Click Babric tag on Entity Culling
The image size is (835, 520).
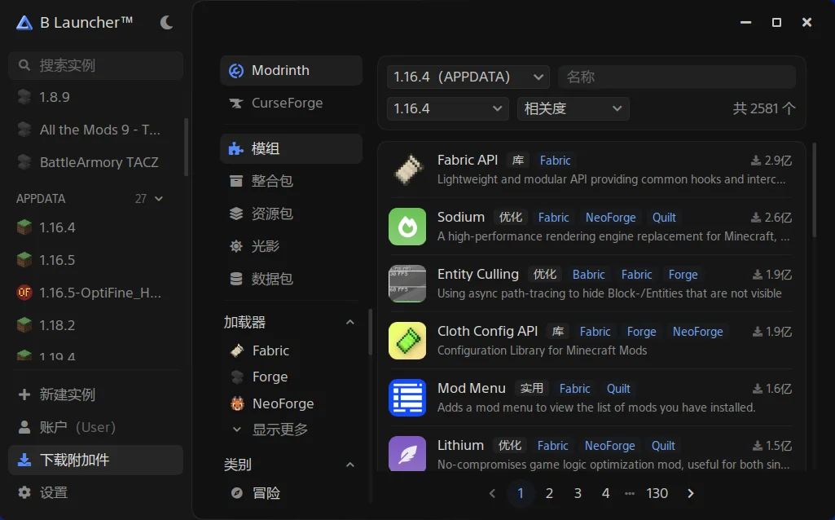click(588, 275)
